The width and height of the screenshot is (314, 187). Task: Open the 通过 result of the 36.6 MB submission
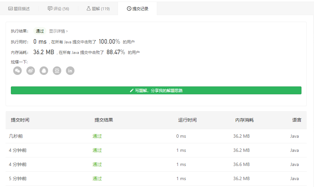coord(97,164)
